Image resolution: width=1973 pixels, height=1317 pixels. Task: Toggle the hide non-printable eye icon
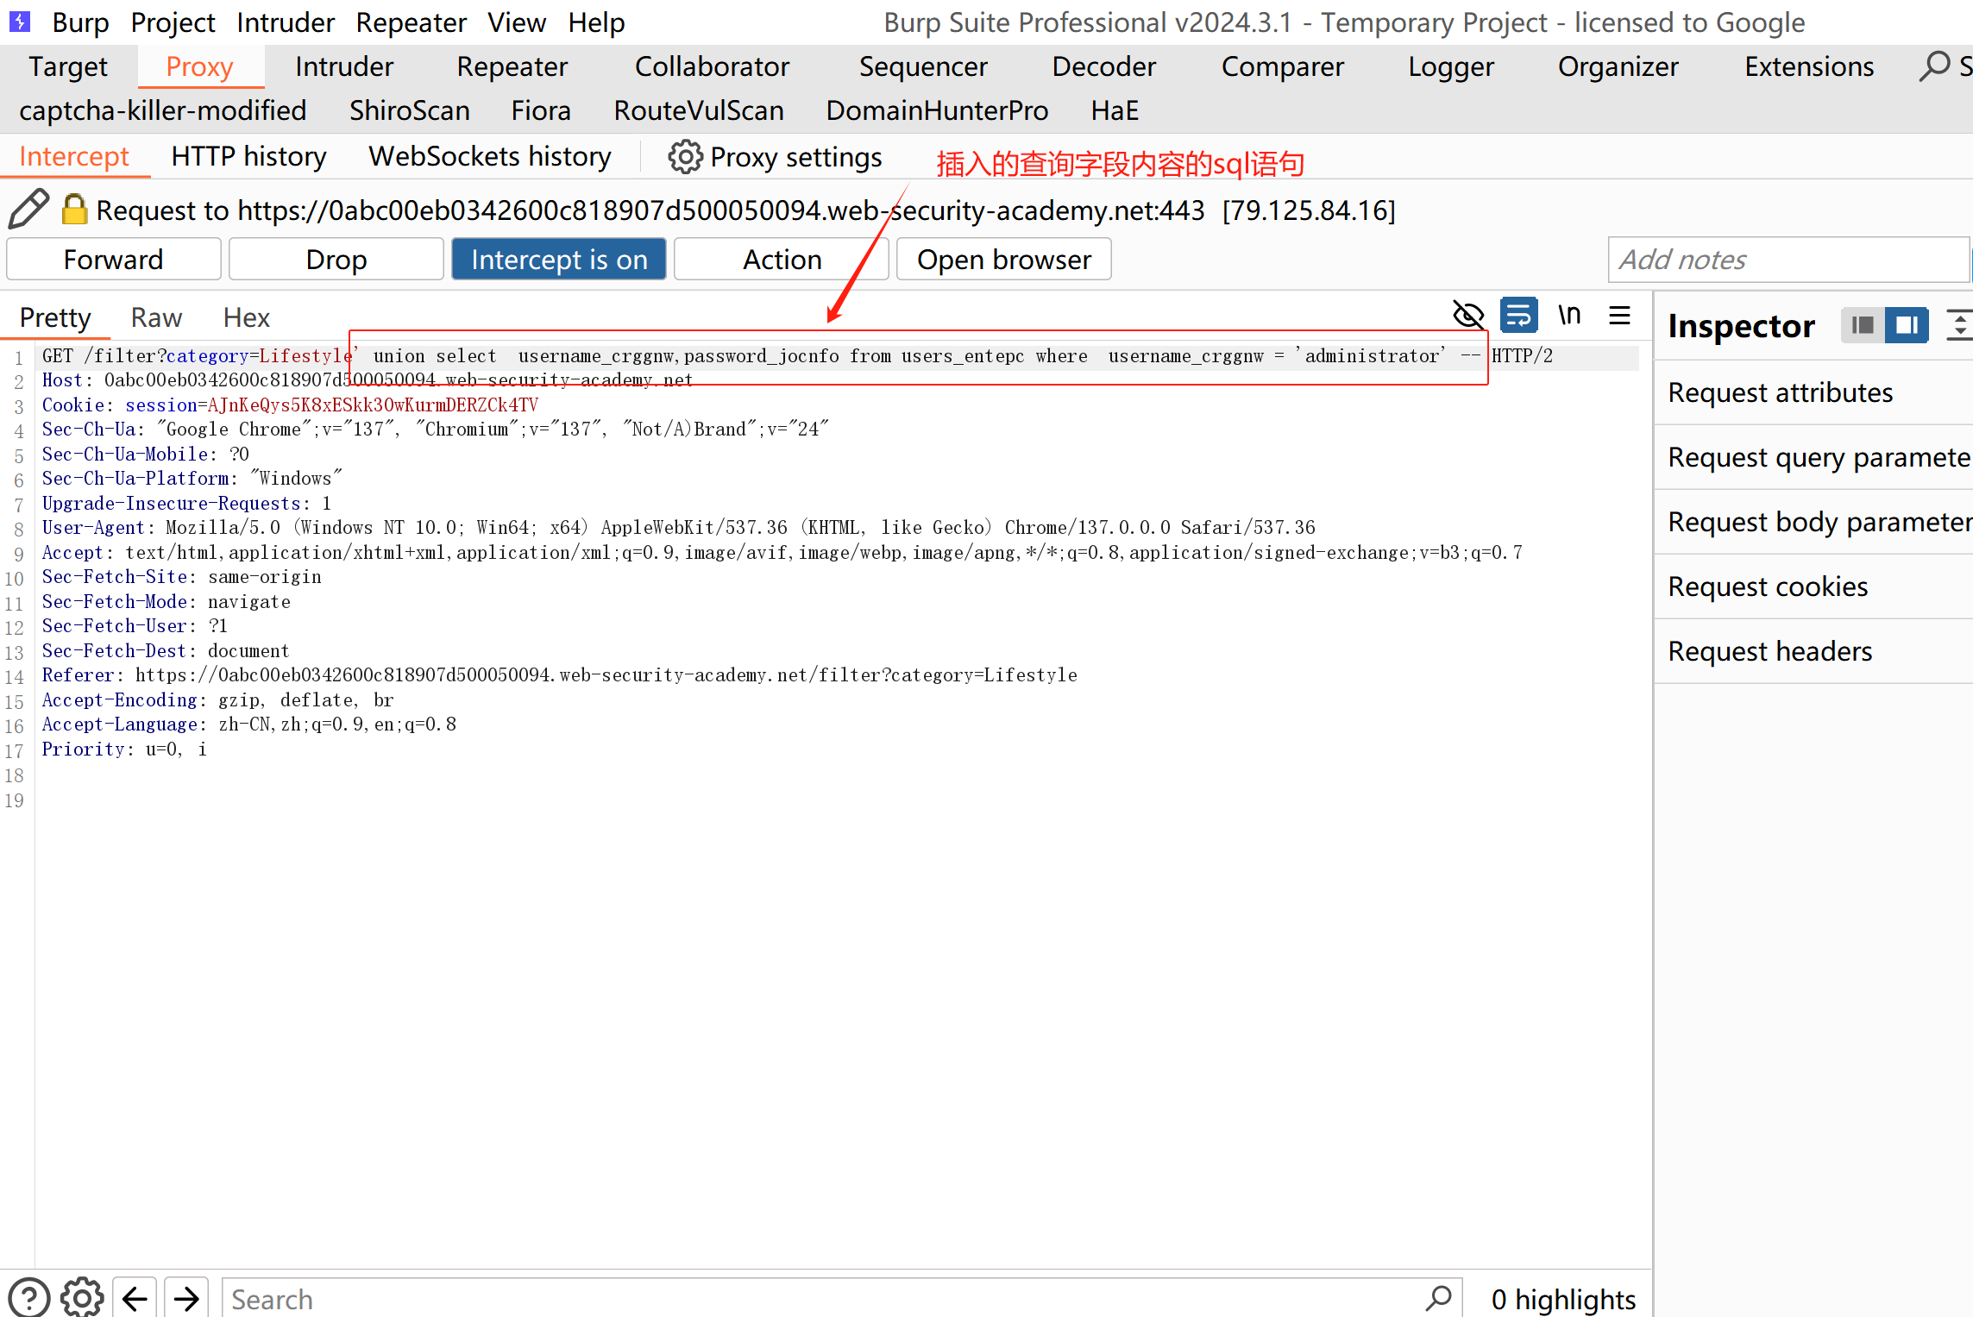point(1467,316)
